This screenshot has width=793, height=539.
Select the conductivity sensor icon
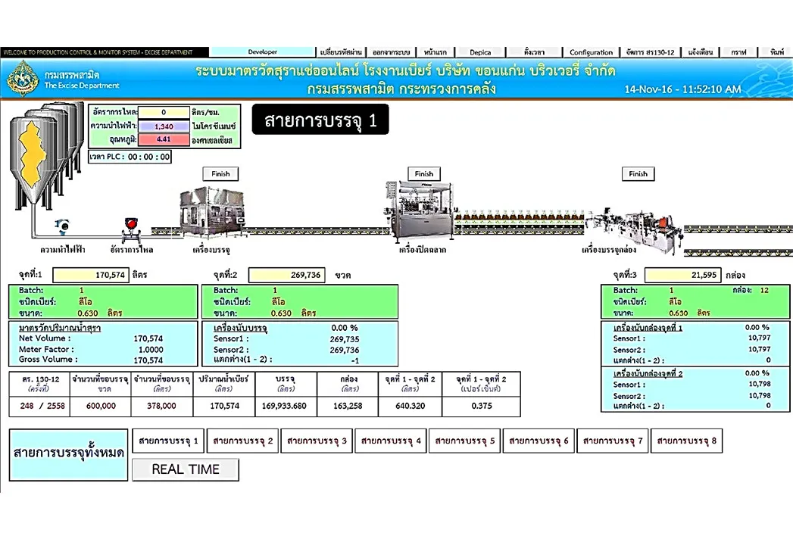pos(63,226)
